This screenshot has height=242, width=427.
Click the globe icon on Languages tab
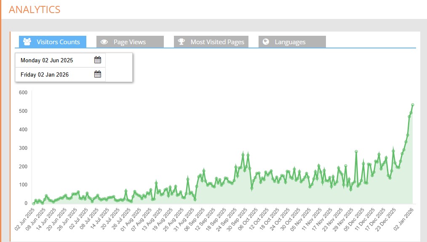(x=266, y=42)
